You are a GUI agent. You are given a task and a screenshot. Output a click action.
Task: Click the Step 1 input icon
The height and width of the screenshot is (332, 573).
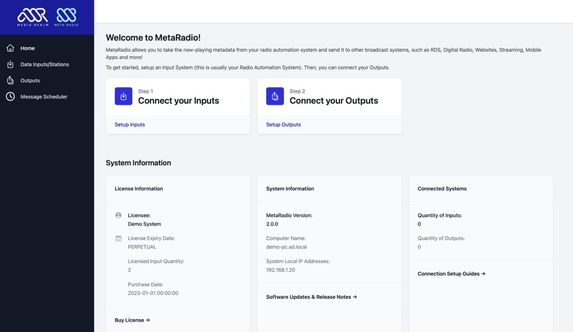tap(123, 96)
